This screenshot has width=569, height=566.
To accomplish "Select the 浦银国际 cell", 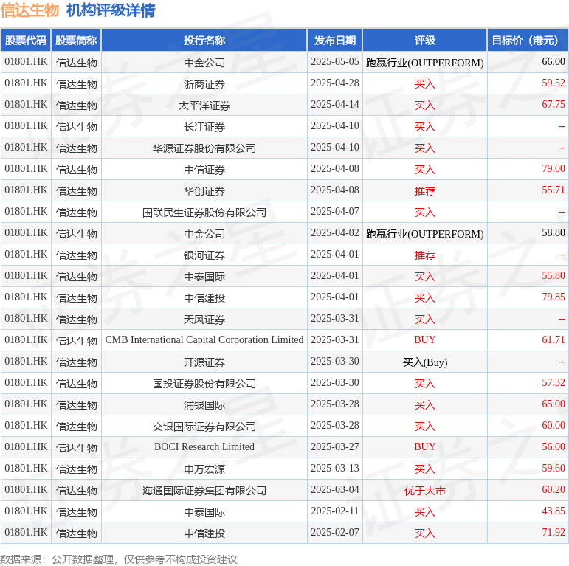I will [204, 405].
